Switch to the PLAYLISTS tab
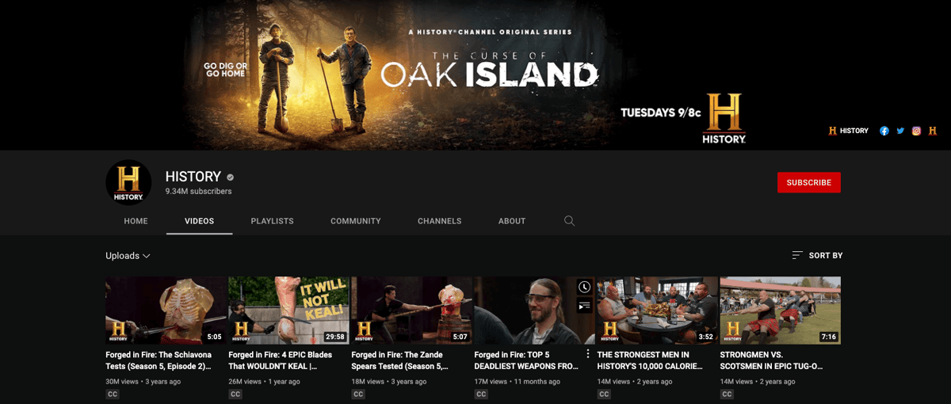The image size is (951, 404). [272, 221]
